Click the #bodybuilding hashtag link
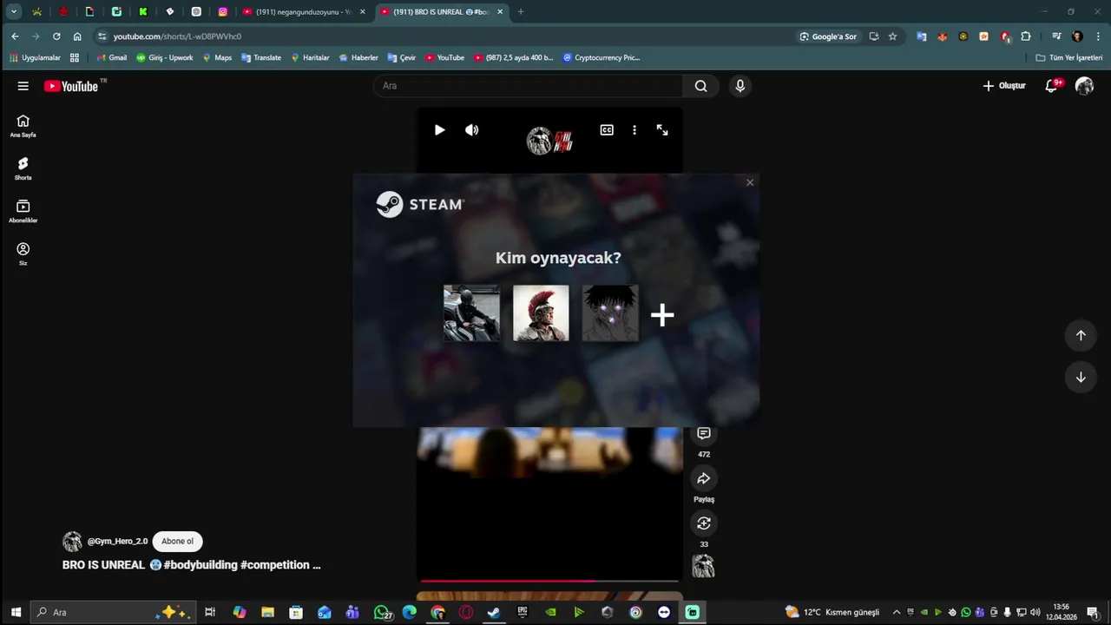 [201, 565]
